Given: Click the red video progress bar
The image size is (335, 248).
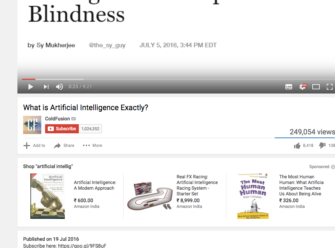Looking at the screenshot, I should click(29, 79).
